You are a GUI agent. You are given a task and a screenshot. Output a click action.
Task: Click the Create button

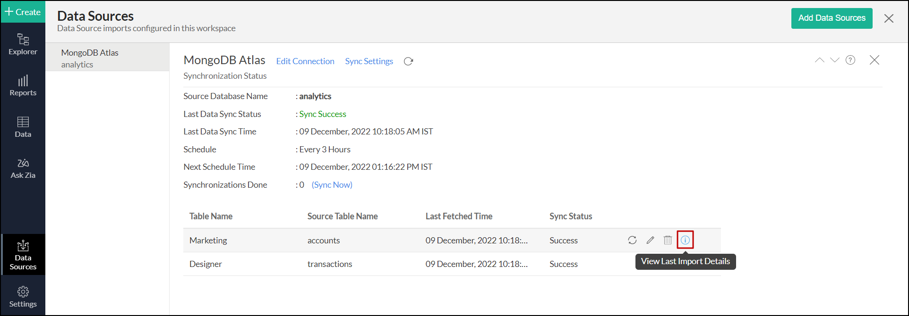pos(23,12)
